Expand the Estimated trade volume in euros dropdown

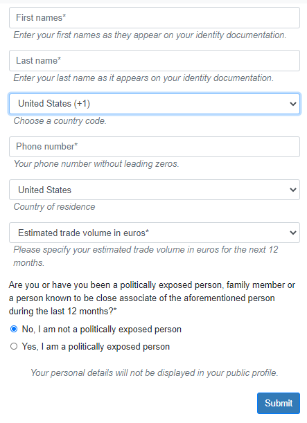pos(155,233)
